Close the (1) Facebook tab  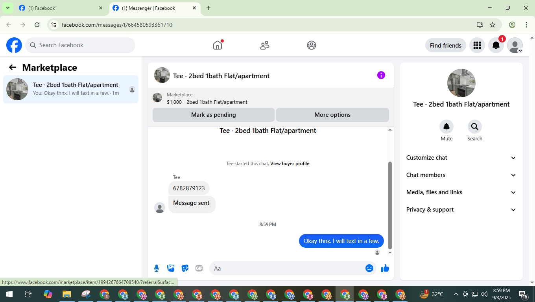(101, 8)
